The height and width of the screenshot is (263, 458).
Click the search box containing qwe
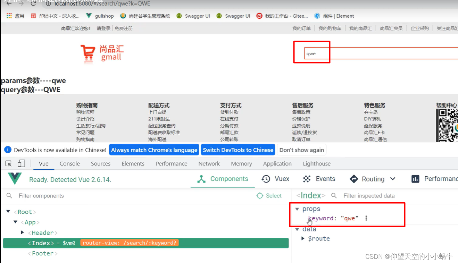[381, 53]
